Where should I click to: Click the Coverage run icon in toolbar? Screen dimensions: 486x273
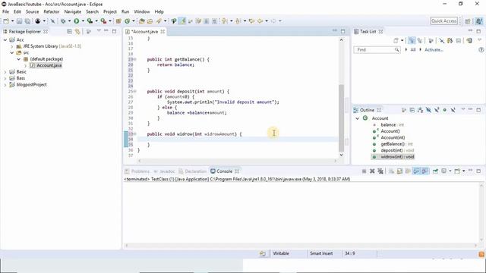[90, 21]
